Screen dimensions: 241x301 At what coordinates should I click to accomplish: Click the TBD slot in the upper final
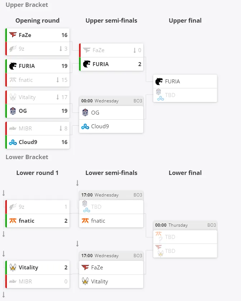(185, 95)
